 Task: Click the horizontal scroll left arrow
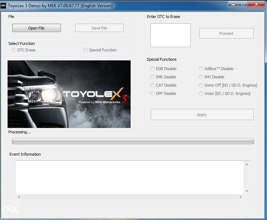[x=19, y=197]
